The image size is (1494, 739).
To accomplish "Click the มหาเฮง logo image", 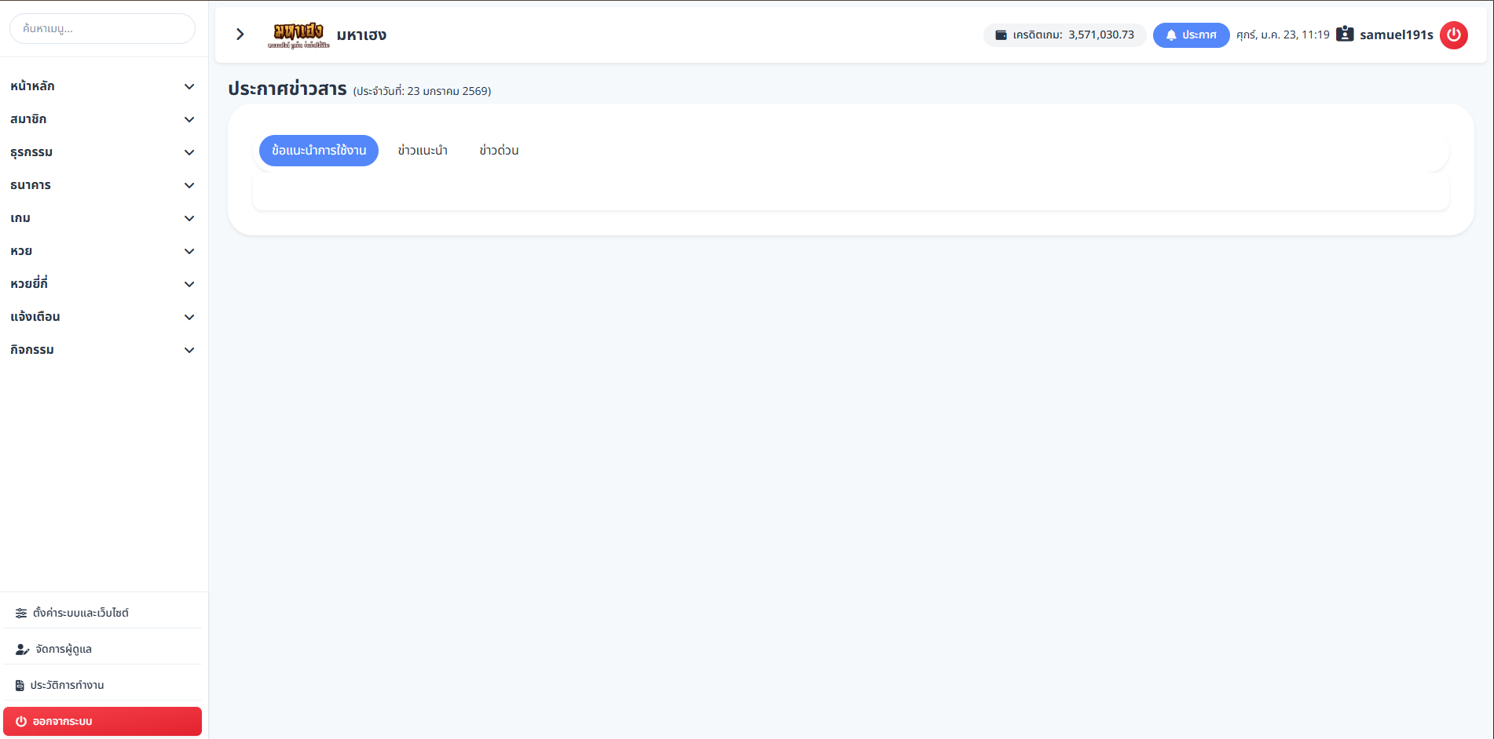I will [298, 35].
